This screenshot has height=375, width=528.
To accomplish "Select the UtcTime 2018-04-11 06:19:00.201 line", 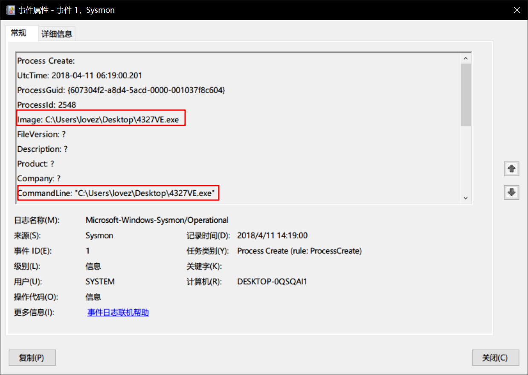I will pyautogui.click(x=80, y=76).
